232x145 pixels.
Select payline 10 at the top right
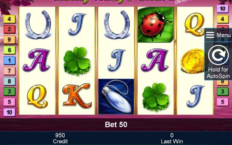223,9
